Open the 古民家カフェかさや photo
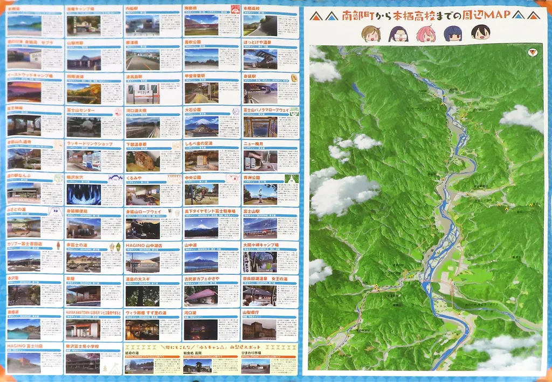552x382 pixels. tap(201, 295)
